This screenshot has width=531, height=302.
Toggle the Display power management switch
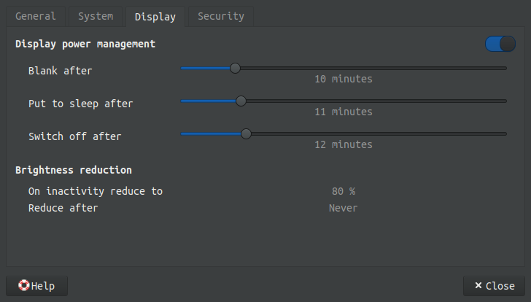(x=500, y=44)
